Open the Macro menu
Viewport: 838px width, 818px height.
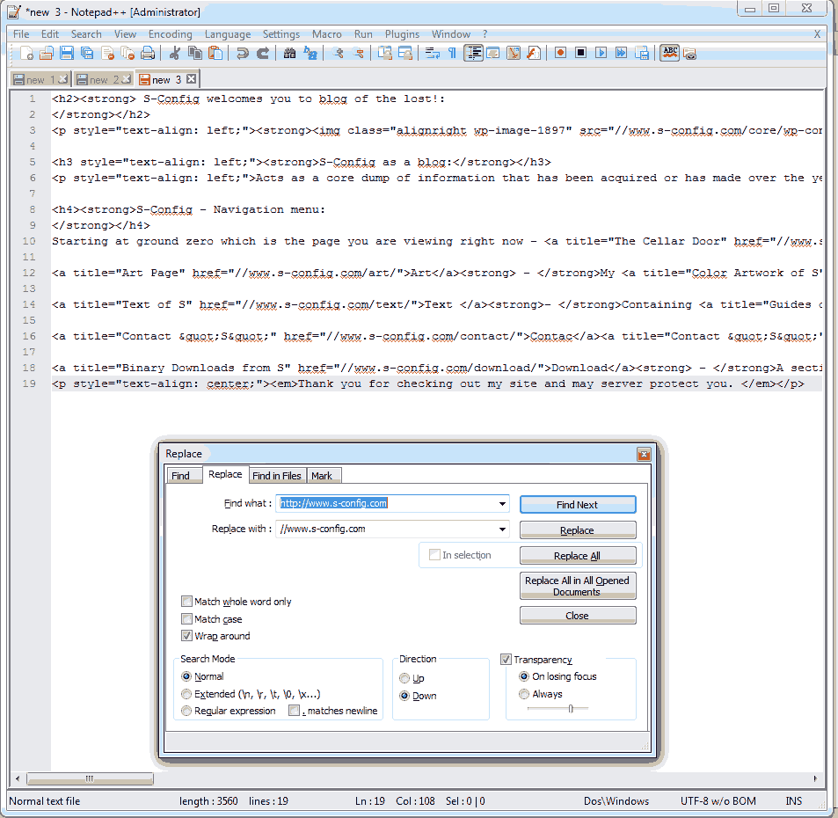[x=326, y=34]
